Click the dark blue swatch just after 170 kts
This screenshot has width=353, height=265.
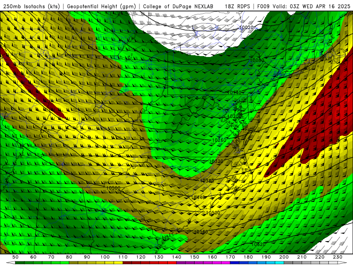(235, 263)
